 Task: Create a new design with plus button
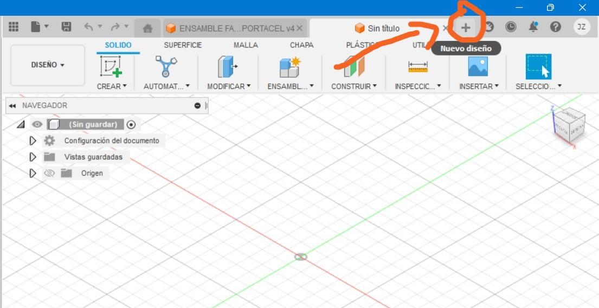click(x=465, y=28)
